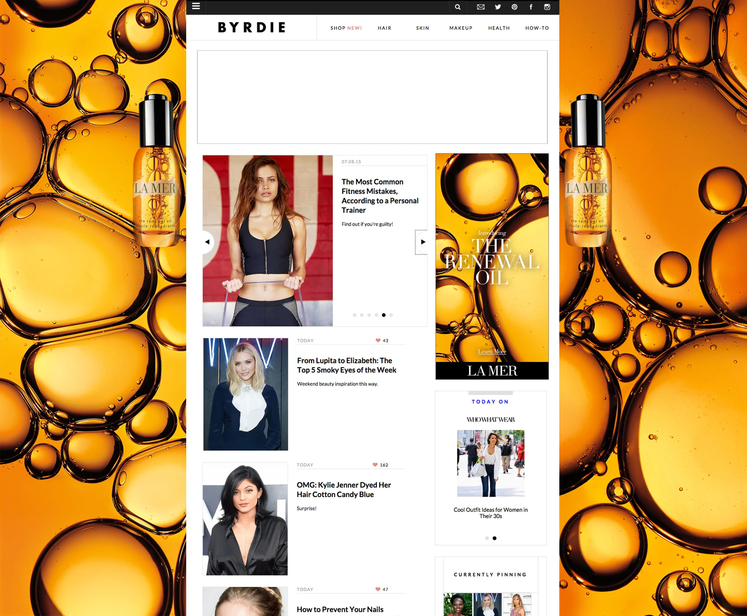The height and width of the screenshot is (616, 747).
Task: Like the Smoky Eyes article heart
Action: (x=378, y=340)
